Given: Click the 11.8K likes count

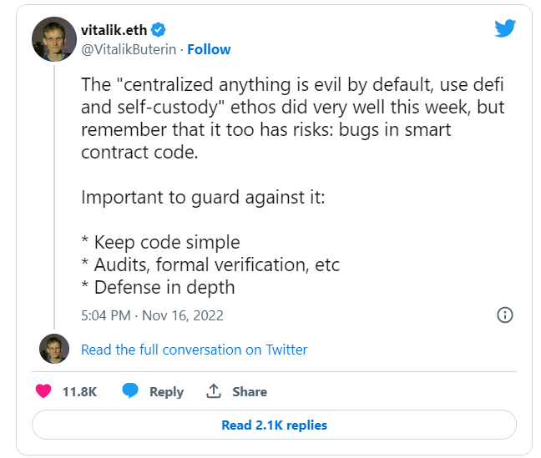Looking at the screenshot, I should (x=80, y=391).
